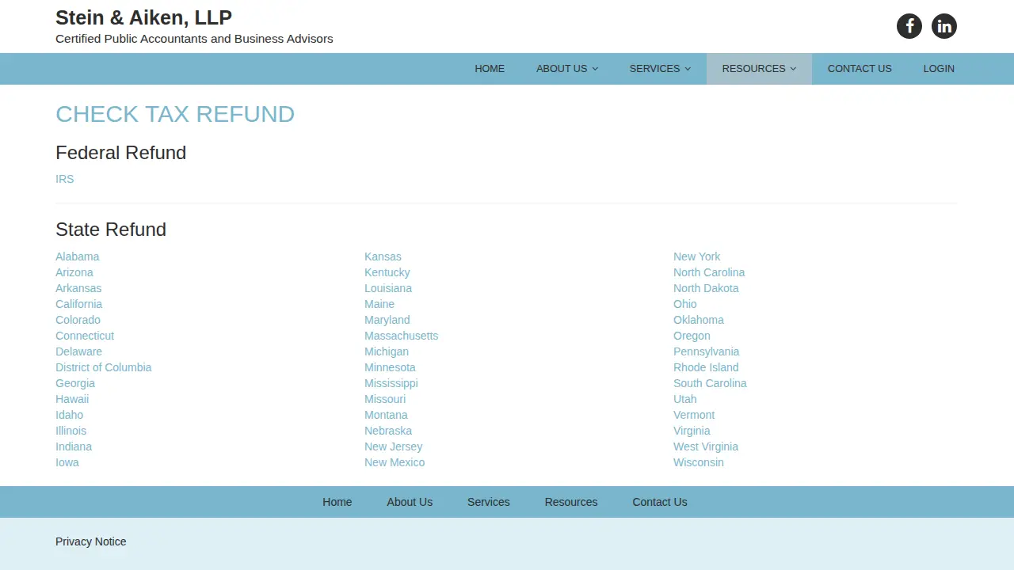Viewport: 1014px width, 570px height.
Task: Select Kansas state refund link
Action: point(383,256)
